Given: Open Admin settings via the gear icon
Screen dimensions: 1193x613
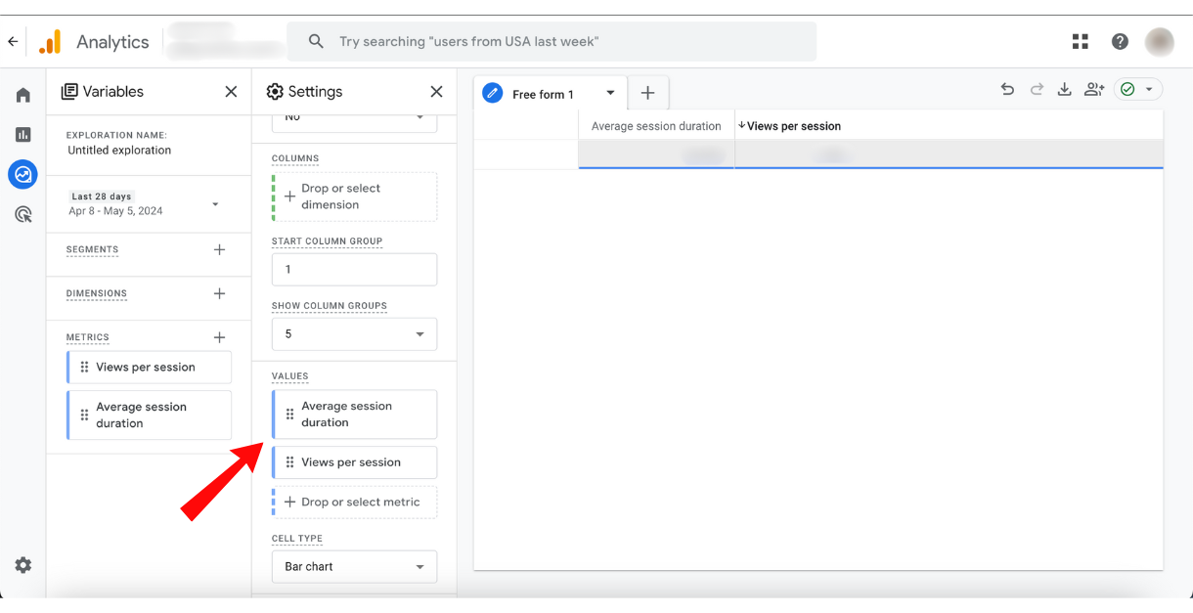Looking at the screenshot, I should pos(22,565).
